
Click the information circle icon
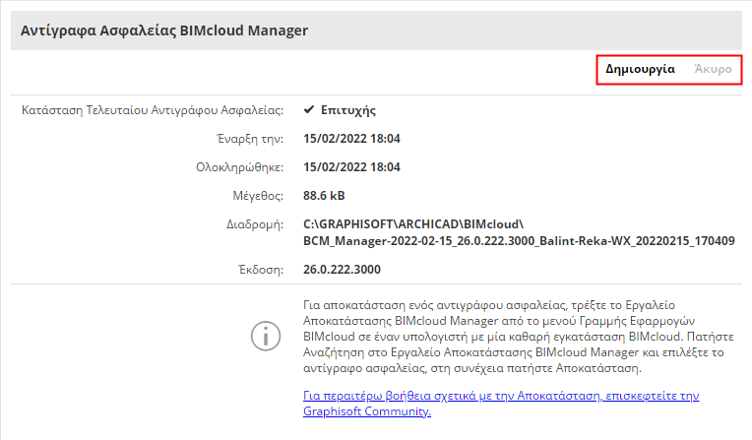[265, 336]
